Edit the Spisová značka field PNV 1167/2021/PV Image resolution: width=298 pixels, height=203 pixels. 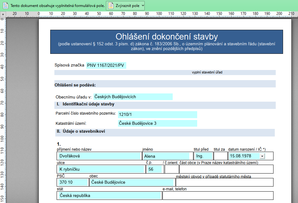(106, 66)
